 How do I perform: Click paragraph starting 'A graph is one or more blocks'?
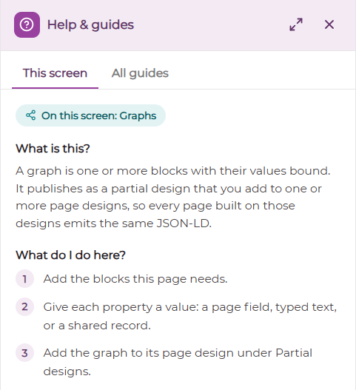click(173, 197)
